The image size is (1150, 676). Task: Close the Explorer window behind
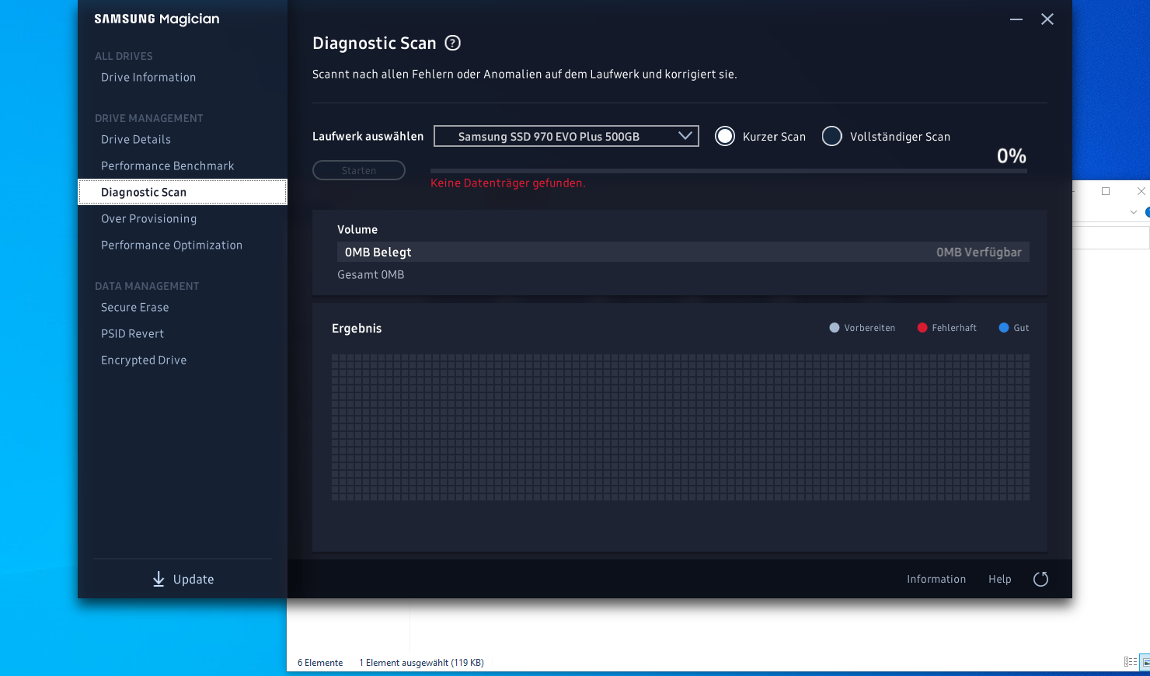[x=1141, y=191]
